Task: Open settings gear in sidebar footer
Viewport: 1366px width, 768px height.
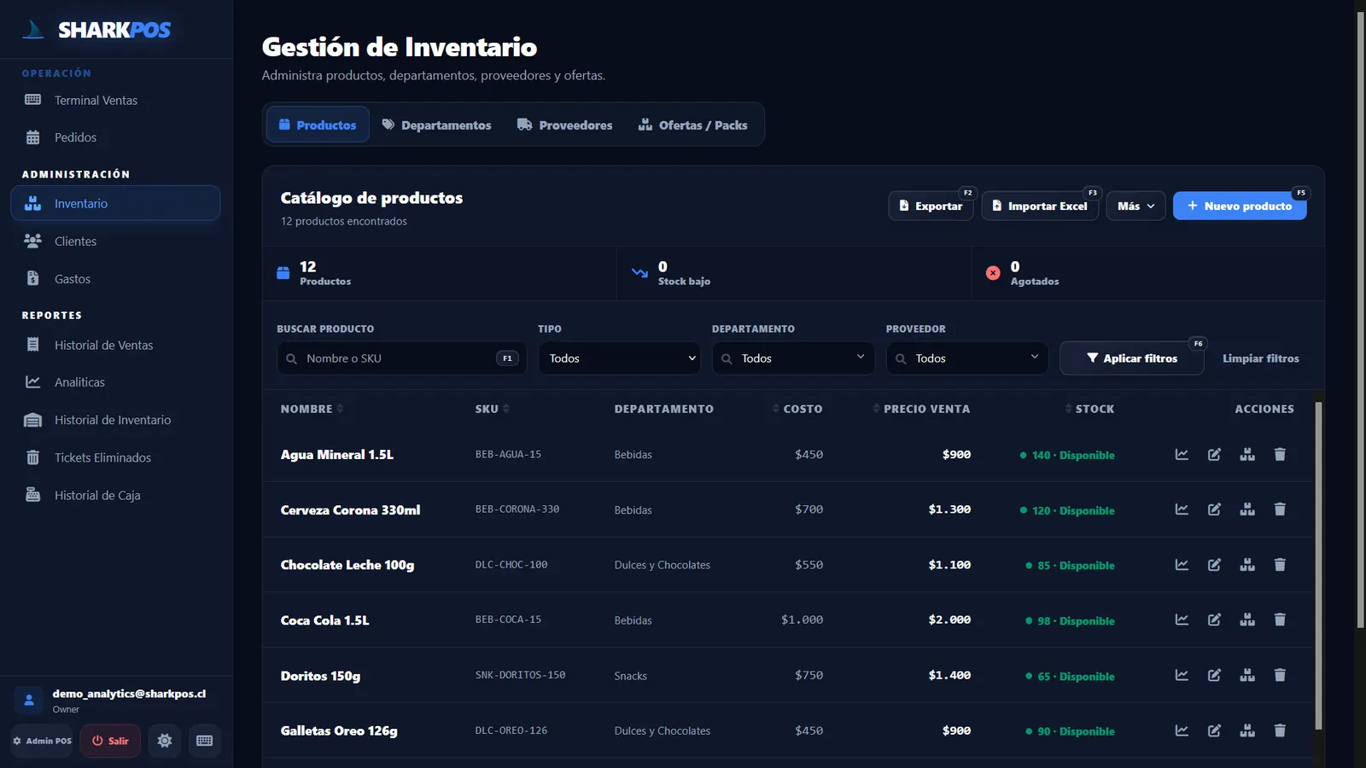Action: click(165, 741)
